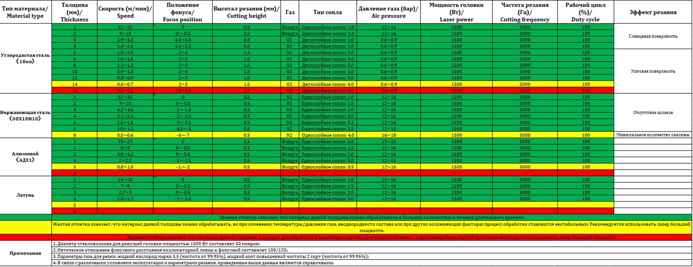This screenshot has width=693, height=267.
Task: Click the aluminium speed cell showing 25~27
Action: (x=125, y=142)
